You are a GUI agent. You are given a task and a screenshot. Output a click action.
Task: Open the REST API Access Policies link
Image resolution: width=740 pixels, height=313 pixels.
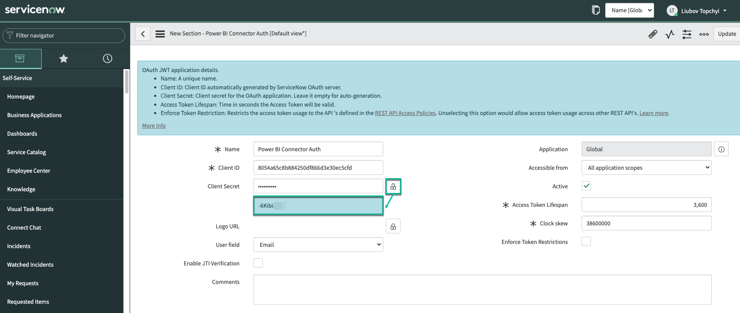click(405, 113)
